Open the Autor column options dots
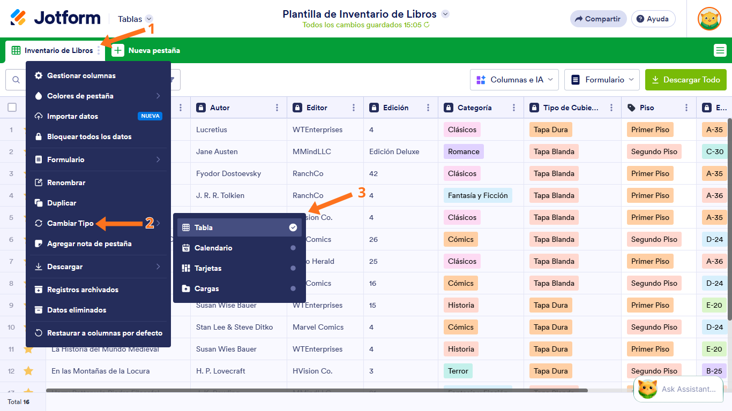The height and width of the screenshot is (411, 732). (277, 108)
